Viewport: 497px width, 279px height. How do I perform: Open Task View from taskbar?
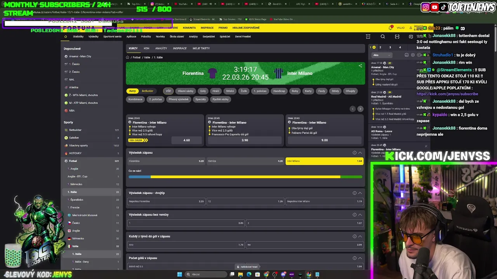232,274
